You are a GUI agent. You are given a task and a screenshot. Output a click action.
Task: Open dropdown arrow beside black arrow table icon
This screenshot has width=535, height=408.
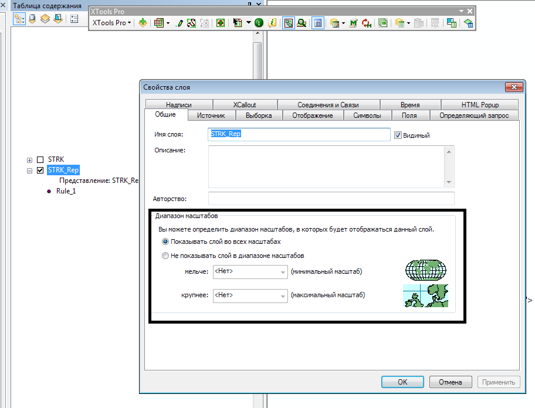(x=248, y=23)
